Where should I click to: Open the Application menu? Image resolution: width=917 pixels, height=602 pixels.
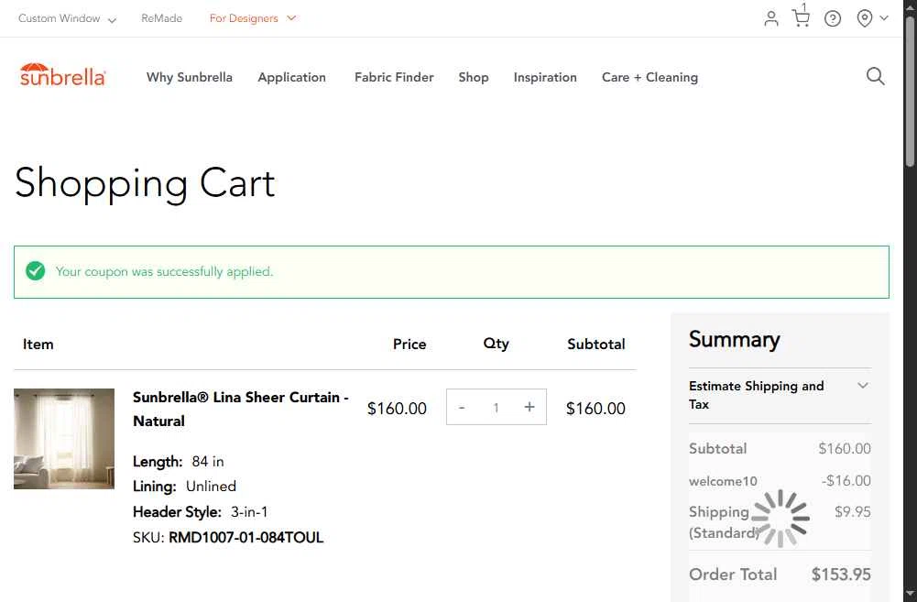pyautogui.click(x=292, y=77)
